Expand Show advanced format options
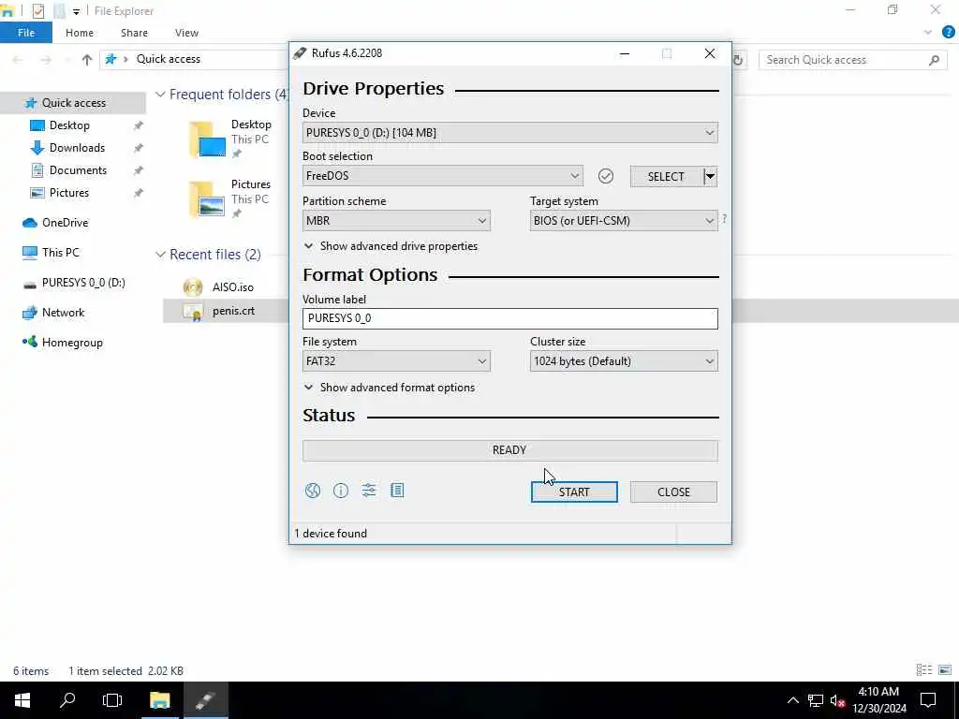Screen dimensions: 959x719 tap(390, 388)
